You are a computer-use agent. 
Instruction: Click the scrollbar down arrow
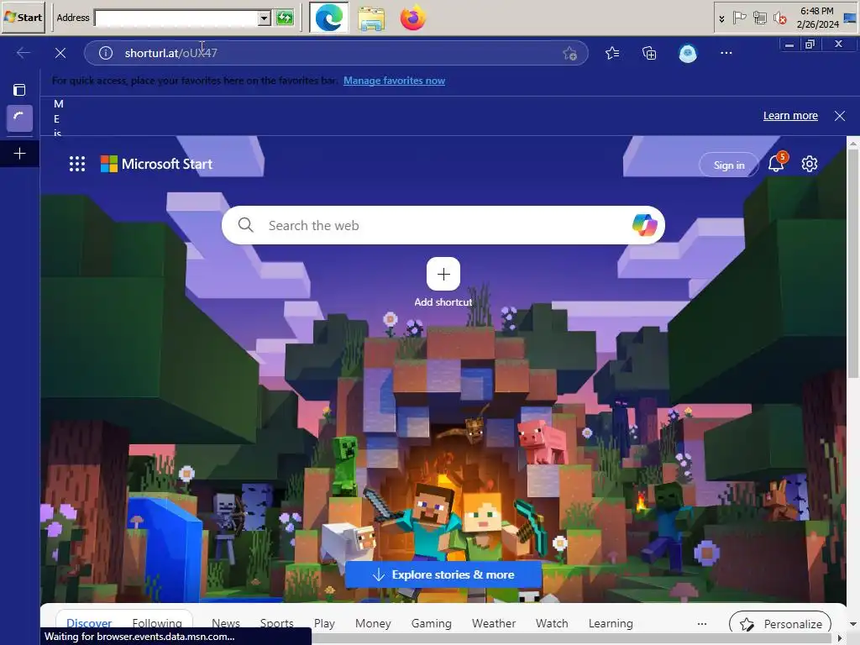coord(853,624)
